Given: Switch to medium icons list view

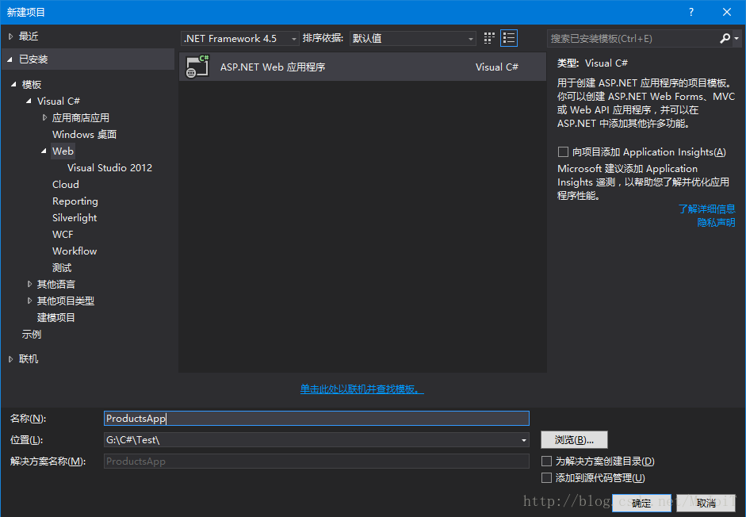Looking at the screenshot, I should pyautogui.click(x=509, y=38).
